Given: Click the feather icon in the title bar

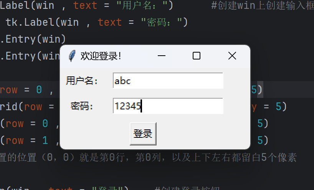Looking at the screenshot, I should pos(72,56).
